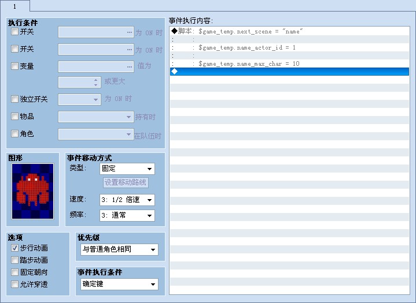Select the 脚本 next_scene script line
This screenshot has height=303, width=416.
289,31
